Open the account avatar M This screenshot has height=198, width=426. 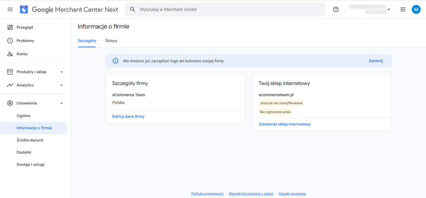pos(416,10)
